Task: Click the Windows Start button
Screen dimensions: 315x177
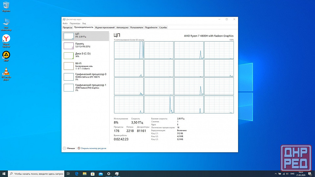Action: coord(4,174)
